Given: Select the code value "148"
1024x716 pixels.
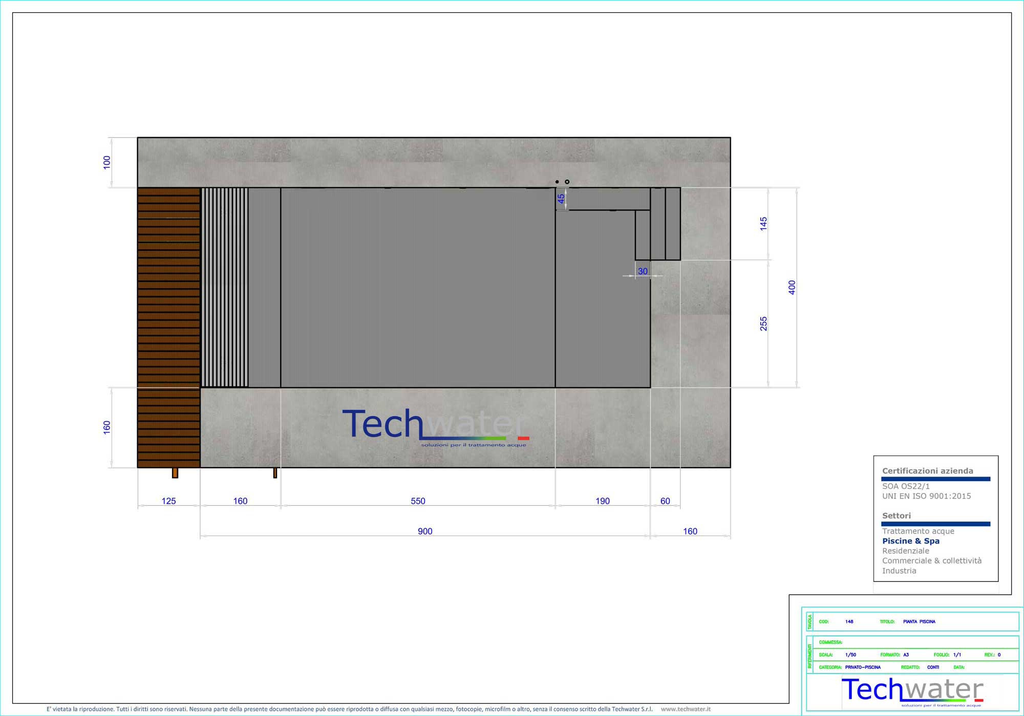Looking at the screenshot, I should (849, 622).
